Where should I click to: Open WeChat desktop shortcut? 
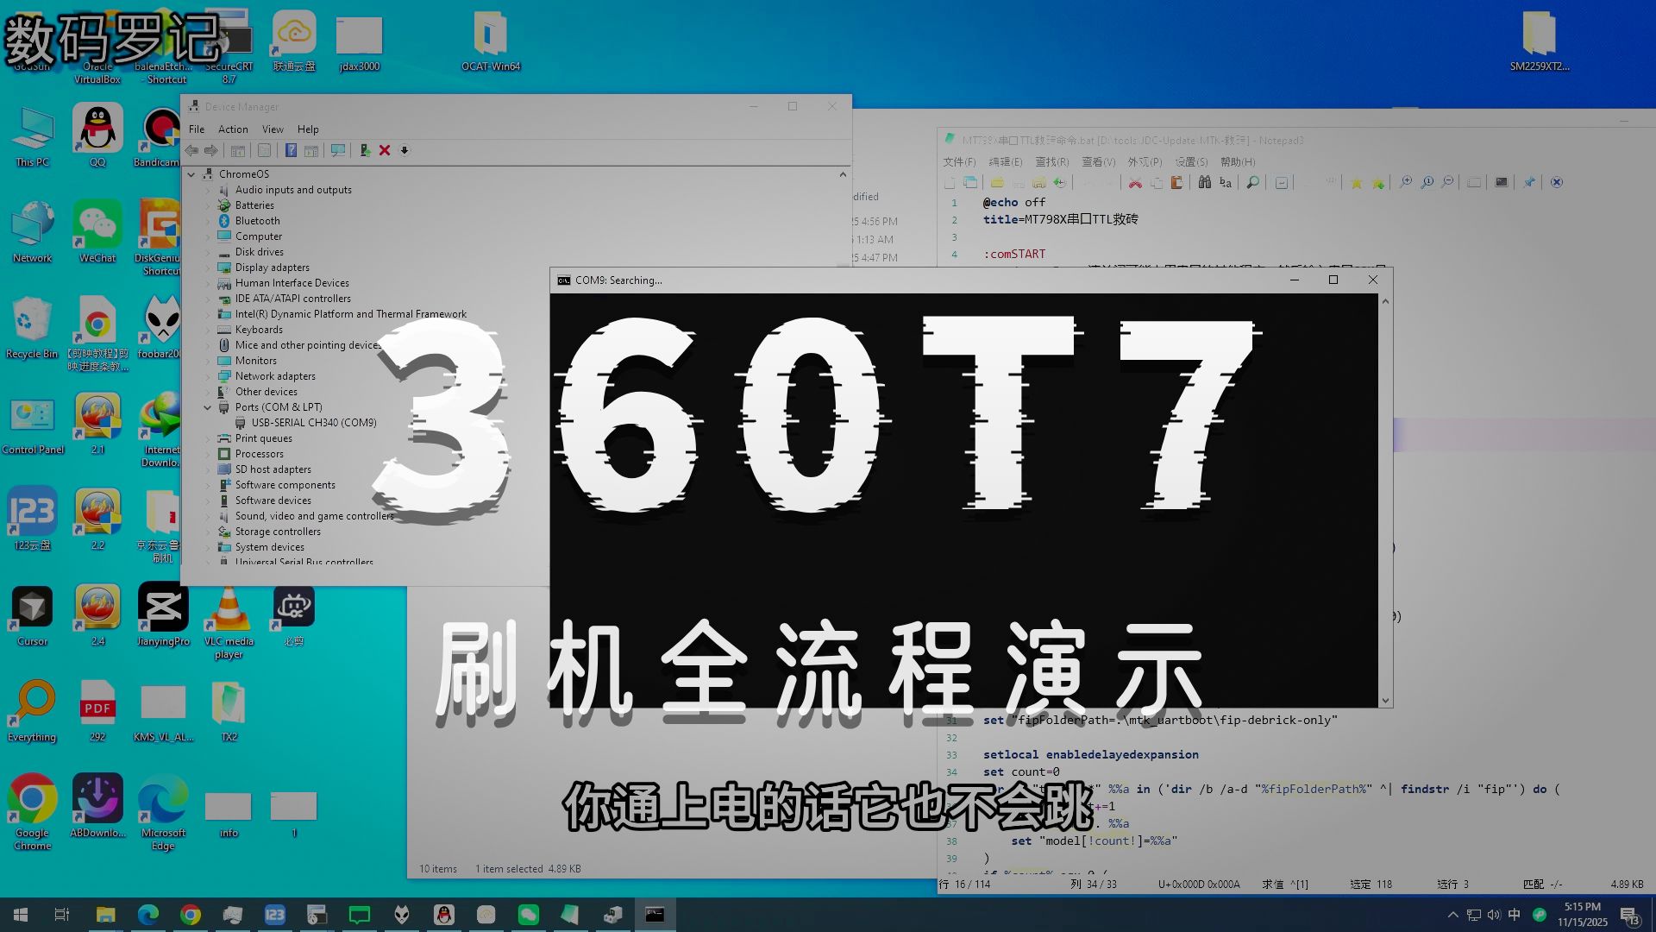coord(97,231)
